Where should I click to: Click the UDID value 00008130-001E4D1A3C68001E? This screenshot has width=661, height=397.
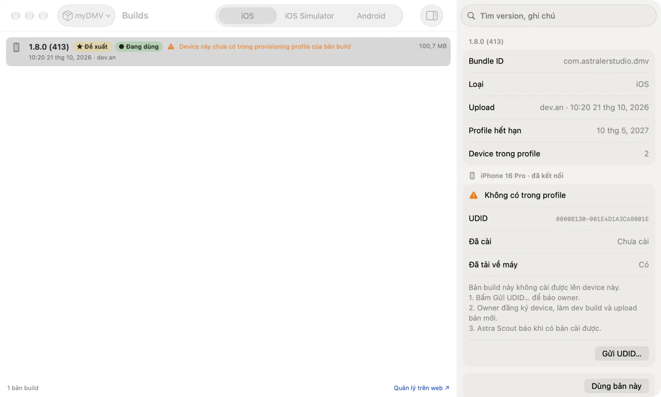(x=602, y=219)
